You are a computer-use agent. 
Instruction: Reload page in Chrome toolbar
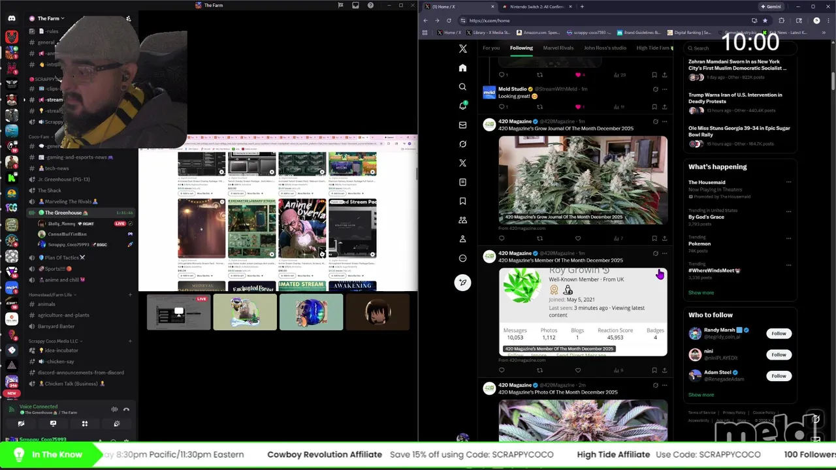tap(449, 20)
